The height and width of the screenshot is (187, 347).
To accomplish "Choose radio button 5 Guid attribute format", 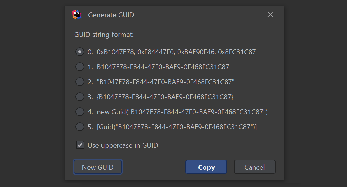I will [x=80, y=127].
